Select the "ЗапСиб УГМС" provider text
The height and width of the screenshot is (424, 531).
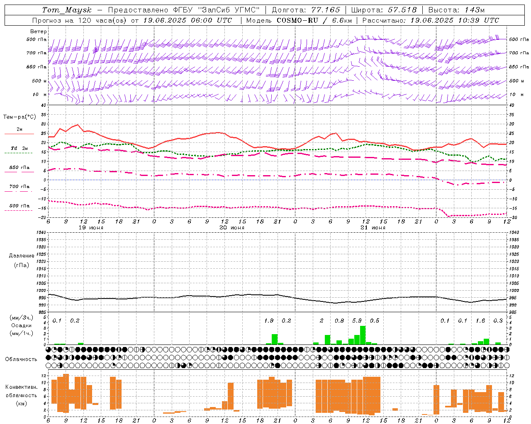point(229,10)
